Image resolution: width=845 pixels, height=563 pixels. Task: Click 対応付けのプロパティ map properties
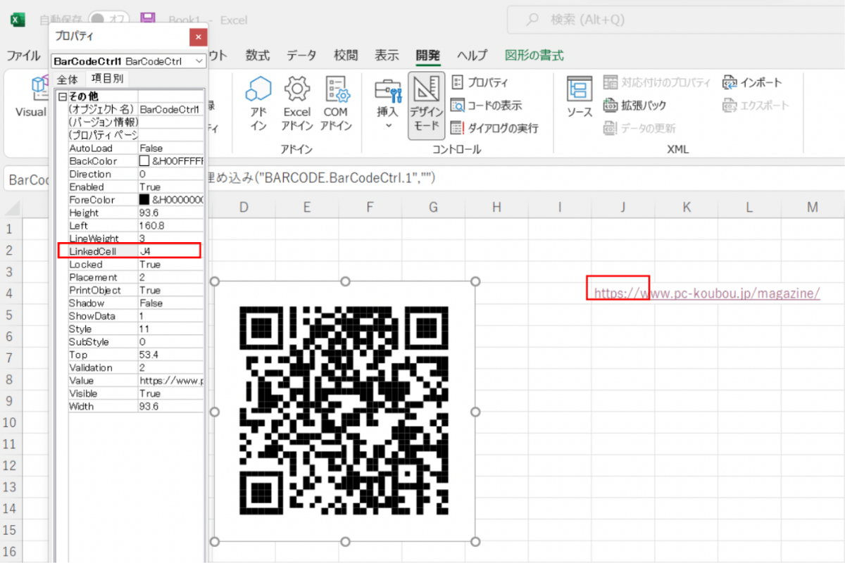657,82
